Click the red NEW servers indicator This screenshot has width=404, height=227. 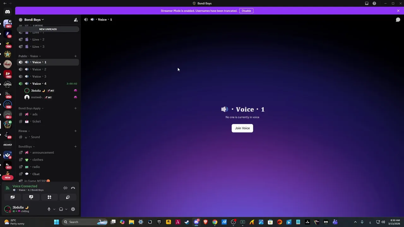8,178
